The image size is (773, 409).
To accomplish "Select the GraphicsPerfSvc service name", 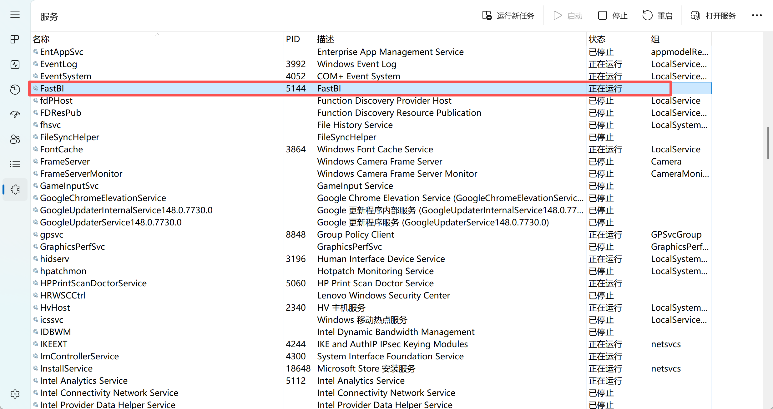I will tap(72, 247).
